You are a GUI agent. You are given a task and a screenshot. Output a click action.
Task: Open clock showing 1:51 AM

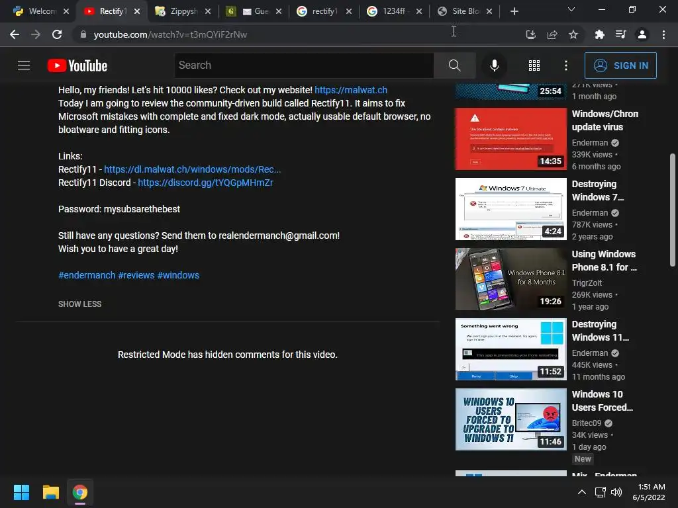pyautogui.click(x=649, y=492)
